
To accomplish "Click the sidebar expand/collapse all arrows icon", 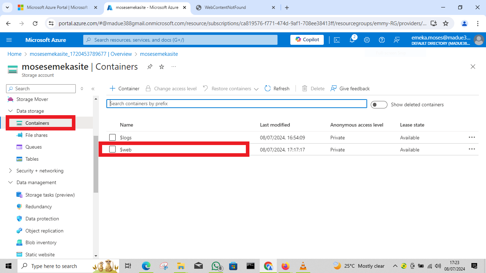I will click(82, 89).
